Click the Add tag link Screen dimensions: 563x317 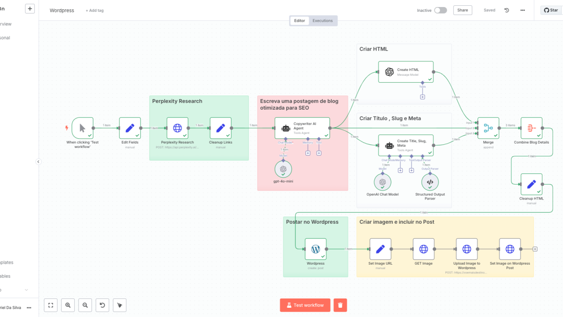(95, 11)
